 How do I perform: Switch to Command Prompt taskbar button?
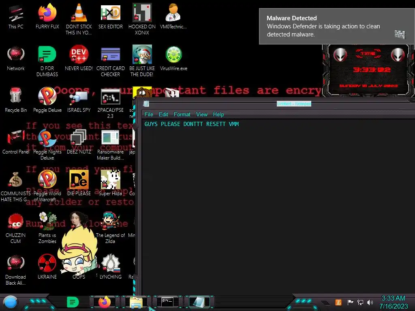(167, 302)
